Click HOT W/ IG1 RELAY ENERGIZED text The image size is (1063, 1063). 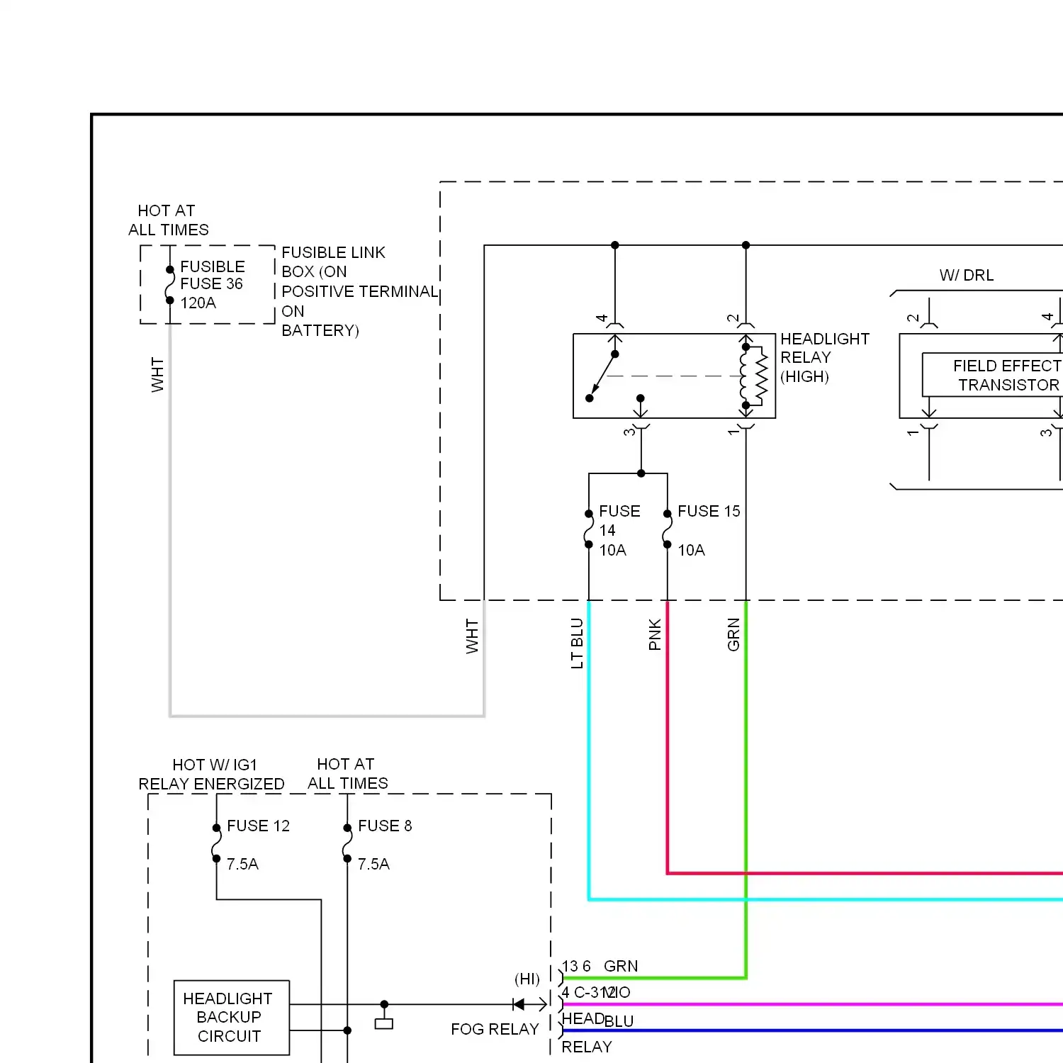(x=211, y=775)
